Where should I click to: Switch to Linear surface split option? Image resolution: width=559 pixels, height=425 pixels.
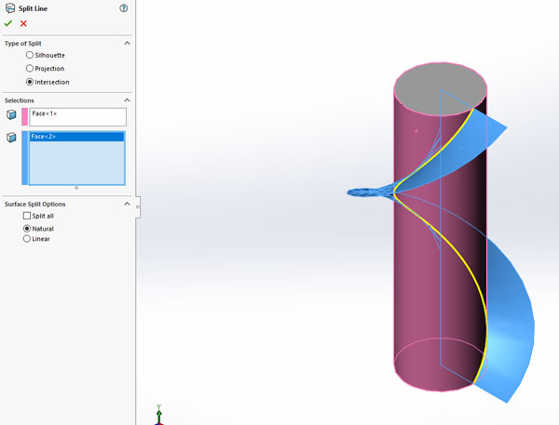(x=27, y=239)
